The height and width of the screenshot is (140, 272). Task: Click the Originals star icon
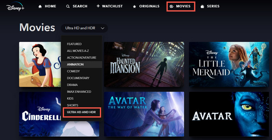(134, 7)
